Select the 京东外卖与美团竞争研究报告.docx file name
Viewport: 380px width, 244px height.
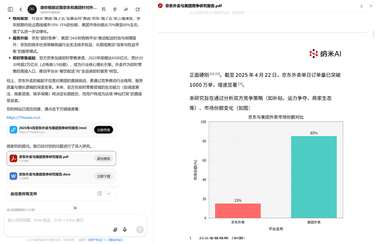point(45,174)
